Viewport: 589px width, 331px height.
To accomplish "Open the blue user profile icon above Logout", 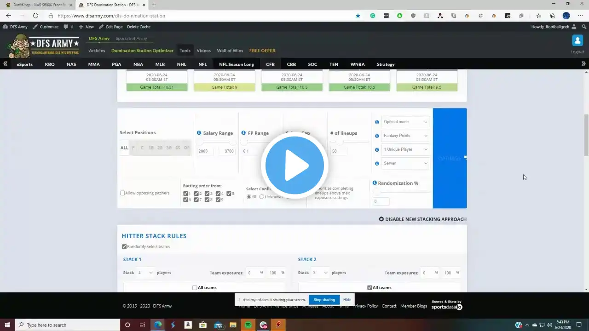I will [x=577, y=40].
